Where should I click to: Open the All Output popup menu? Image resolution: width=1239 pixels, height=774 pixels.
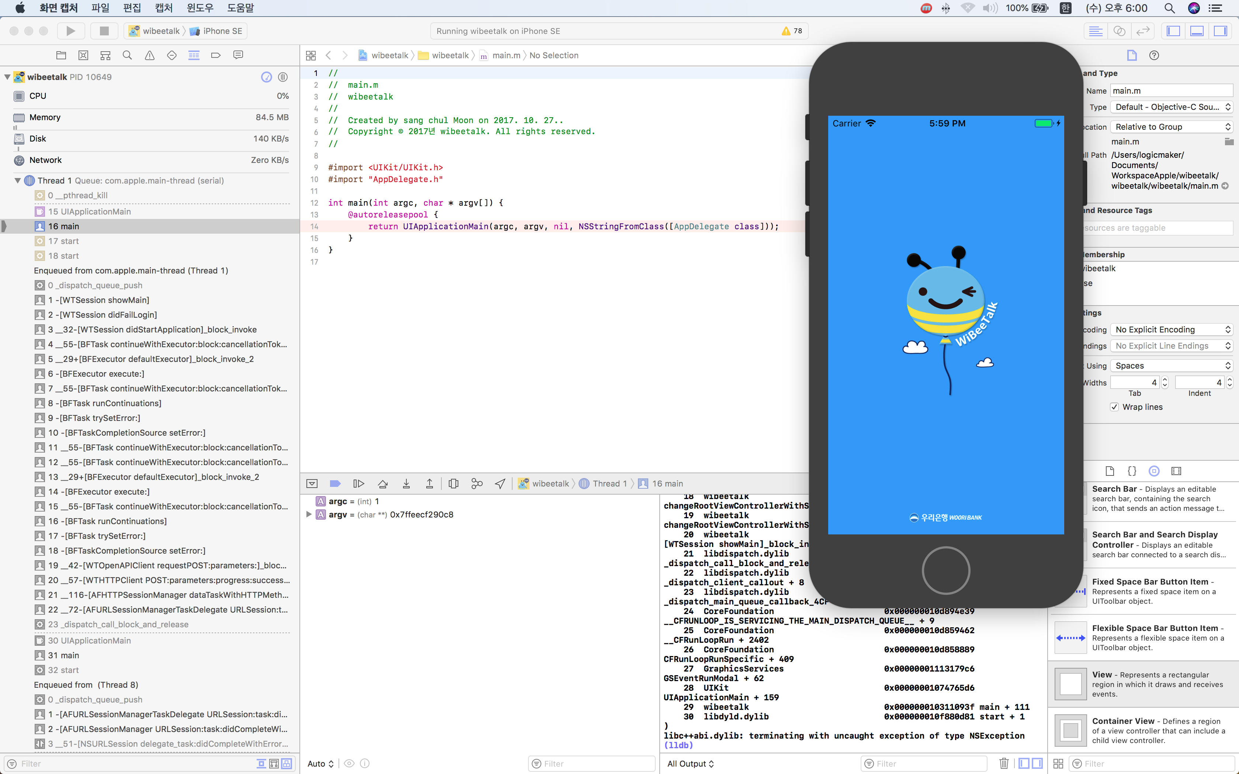click(690, 763)
